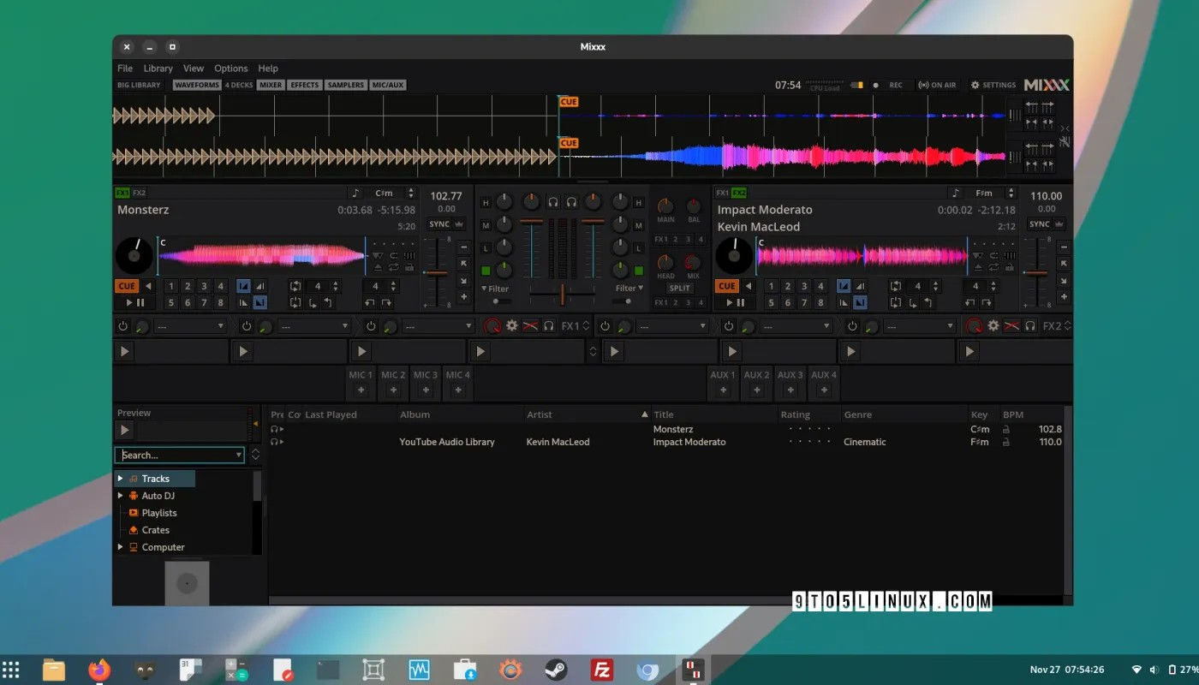Viewport: 1199px width, 685px height.
Task: Start recording with the REC icon
Action: (876, 85)
